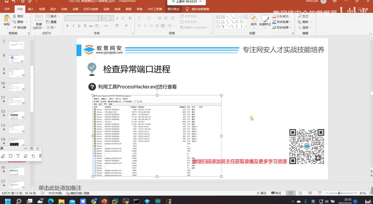The image size is (373, 204).
Task: Select slide 12 thumbnail
Action: [x=17, y=115]
